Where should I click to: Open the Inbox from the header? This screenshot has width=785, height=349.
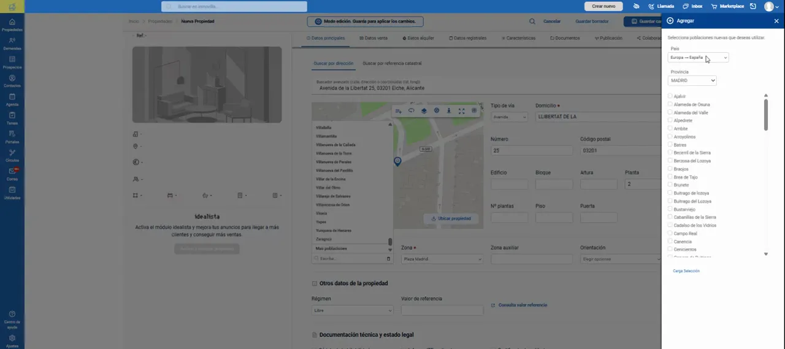(692, 6)
